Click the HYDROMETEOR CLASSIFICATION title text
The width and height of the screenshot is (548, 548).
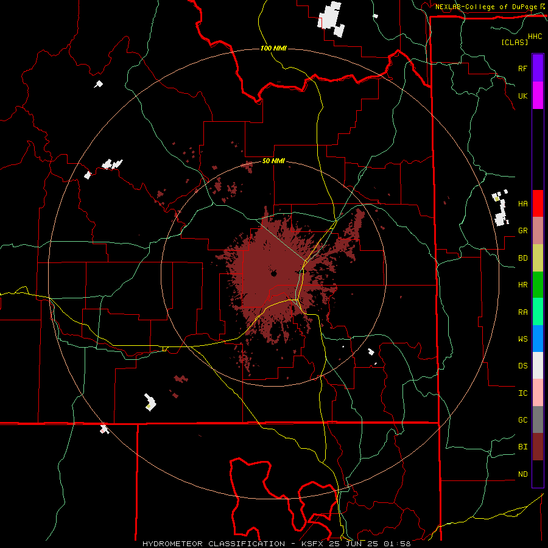coord(214,544)
